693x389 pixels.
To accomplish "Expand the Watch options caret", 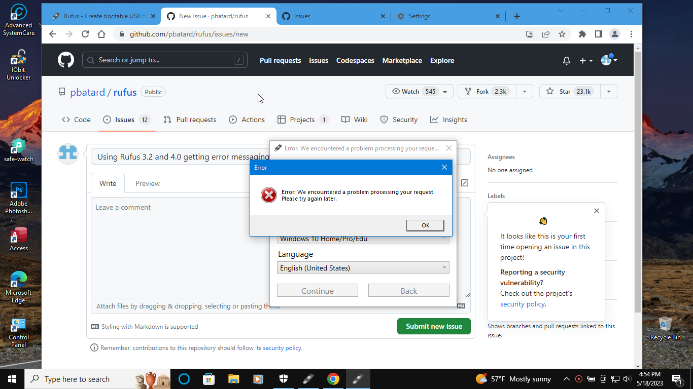I will pos(444,91).
